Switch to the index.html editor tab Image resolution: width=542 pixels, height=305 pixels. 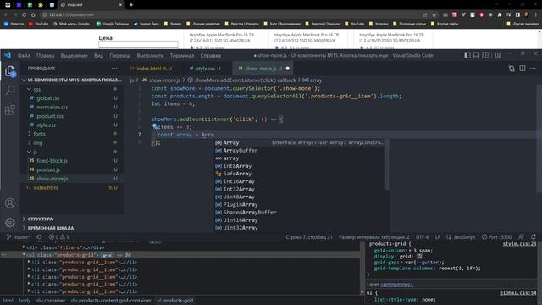tap(151, 69)
